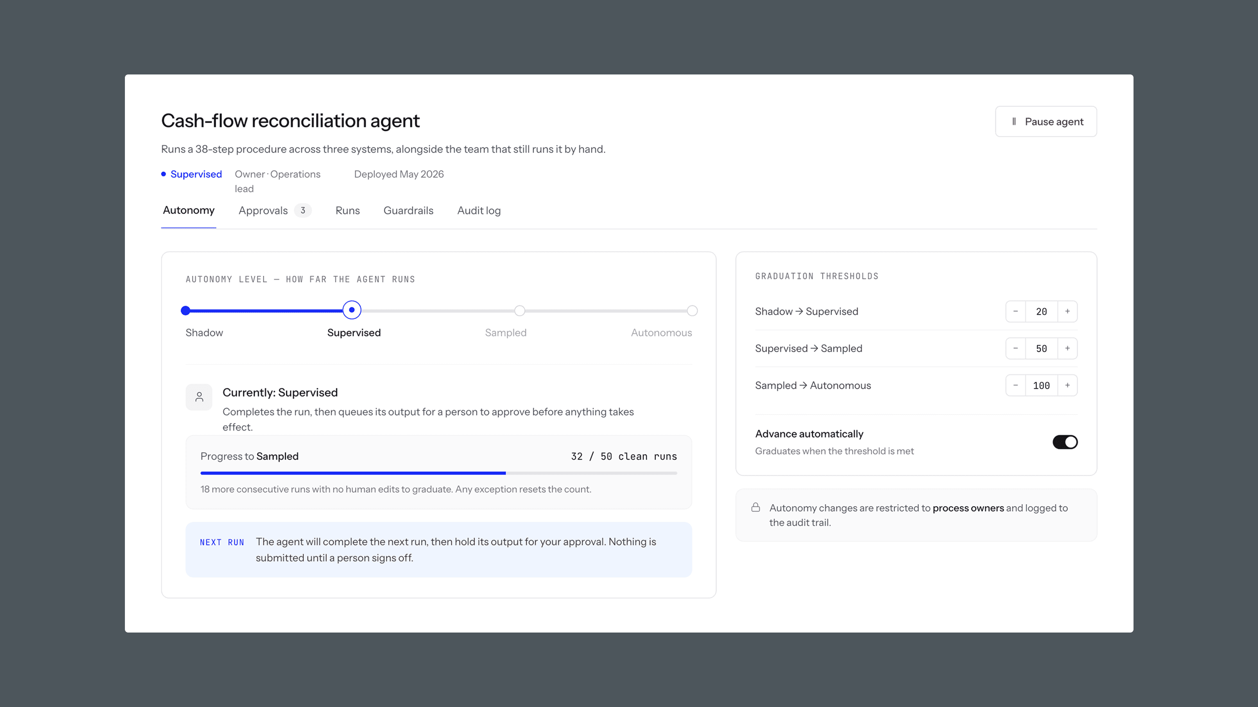Increase Sampled to Autonomous threshold
The image size is (1258, 707).
click(1068, 385)
